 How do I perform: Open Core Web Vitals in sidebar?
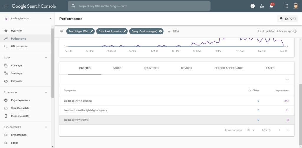[x=20, y=108]
